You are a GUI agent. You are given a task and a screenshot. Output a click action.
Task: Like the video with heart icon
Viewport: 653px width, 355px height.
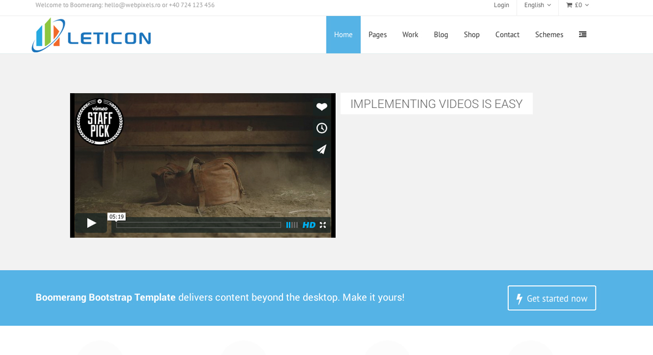pyautogui.click(x=322, y=107)
